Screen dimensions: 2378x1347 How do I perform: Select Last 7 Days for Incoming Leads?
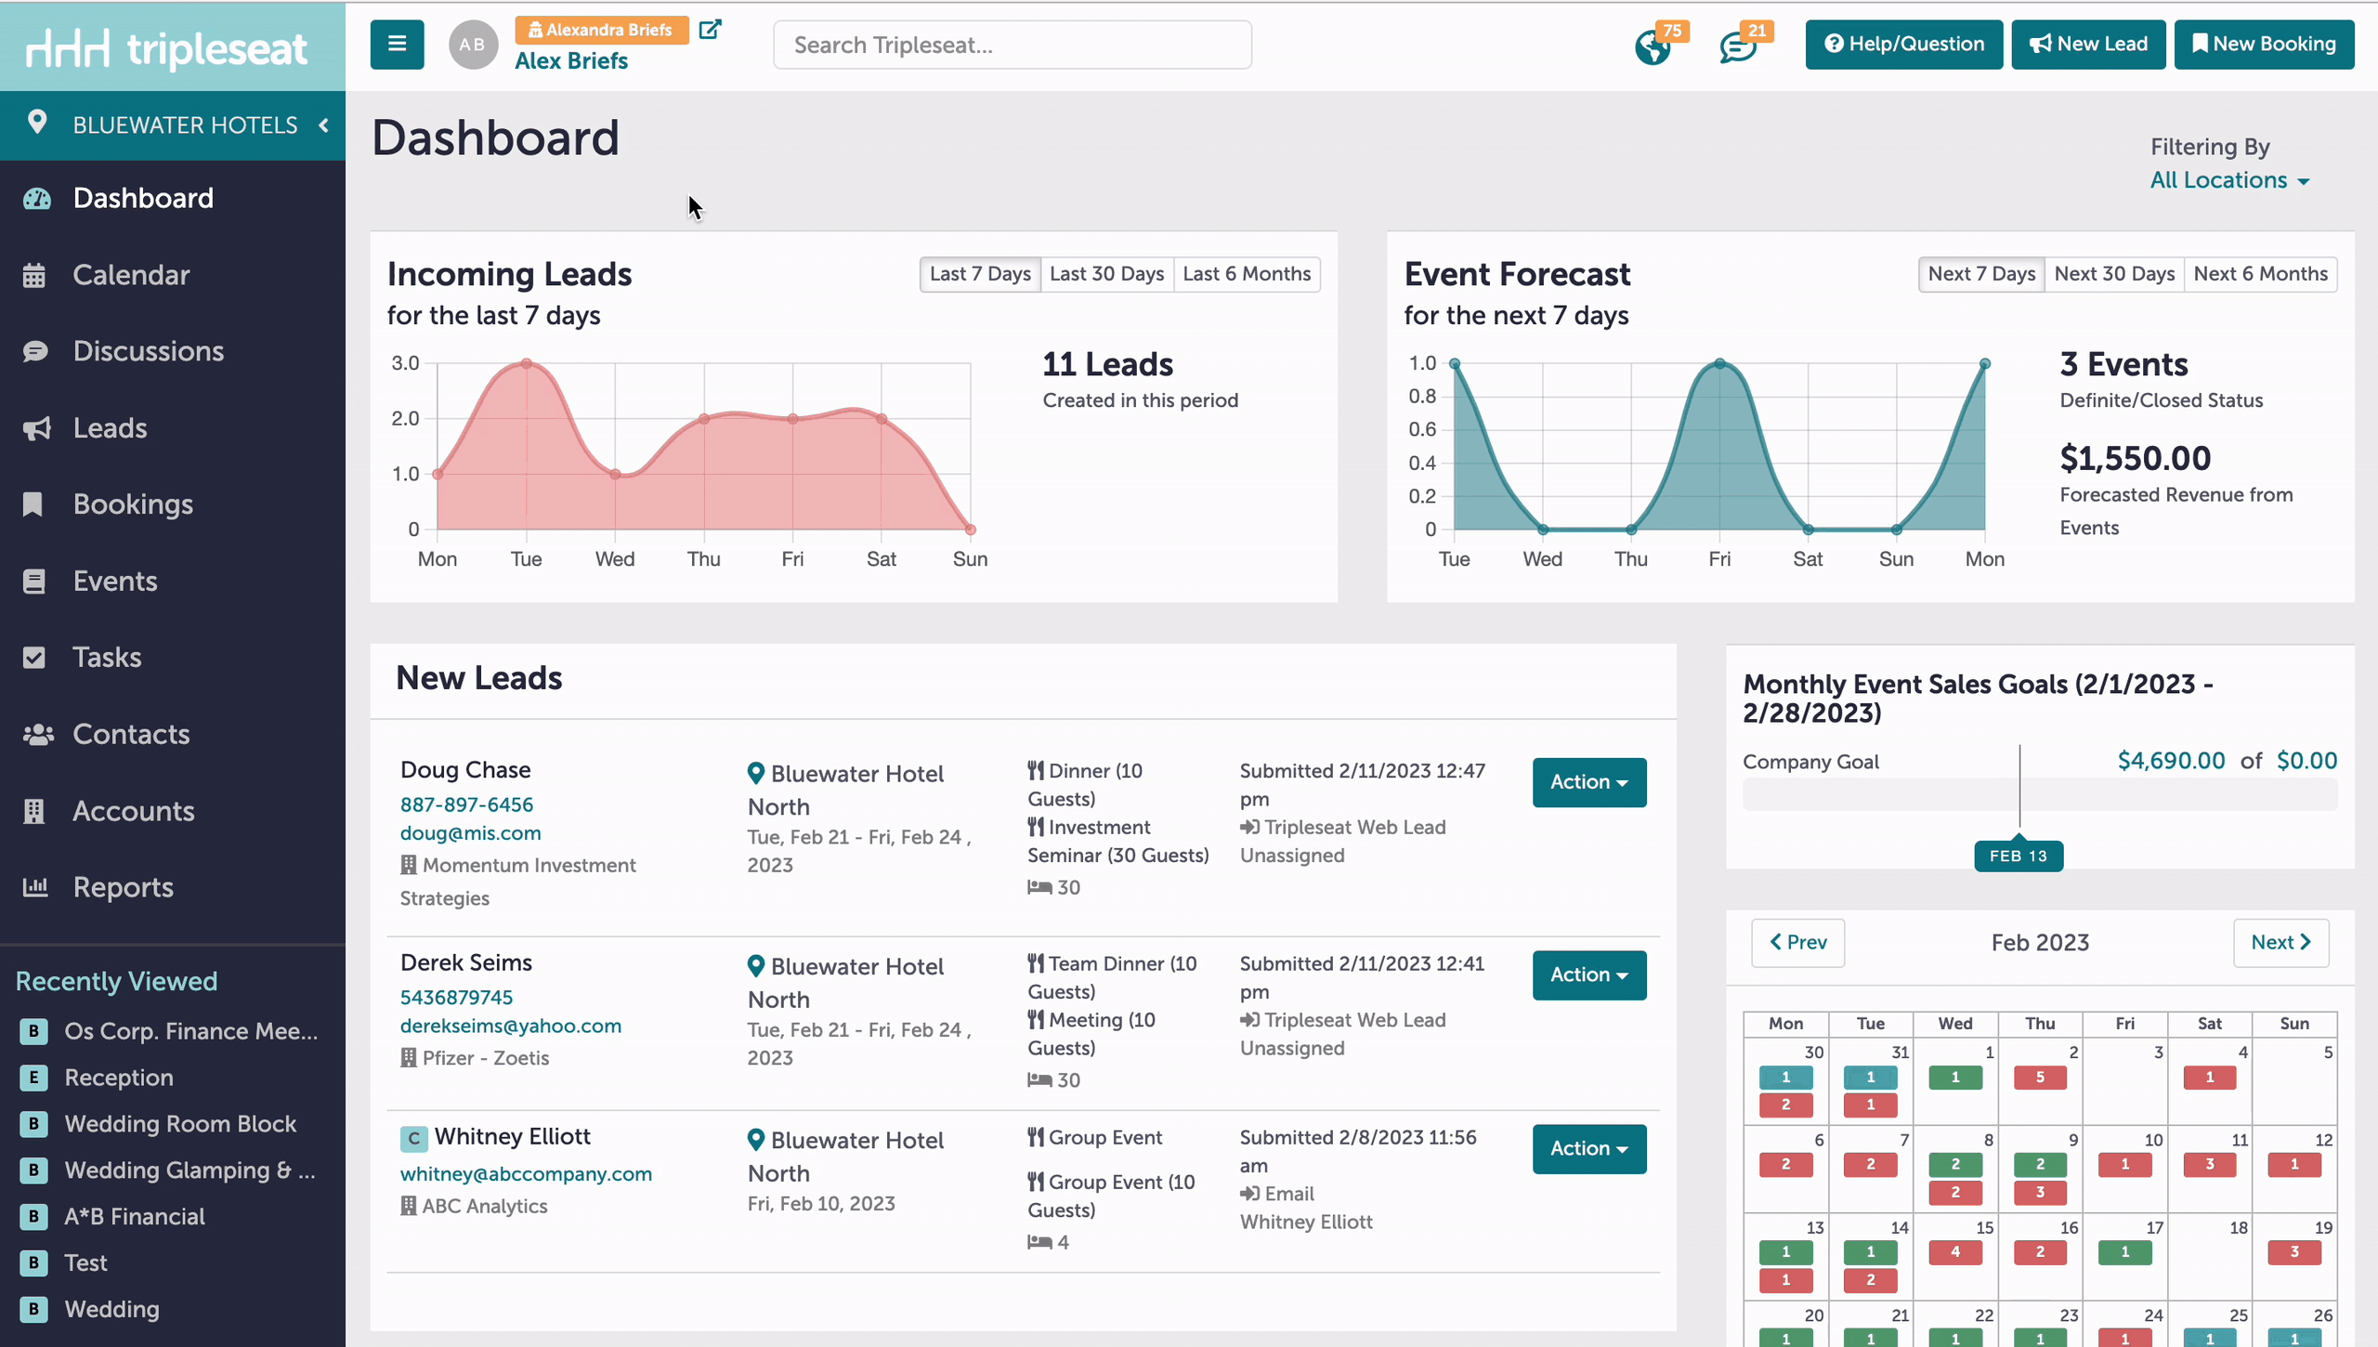point(980,274)
